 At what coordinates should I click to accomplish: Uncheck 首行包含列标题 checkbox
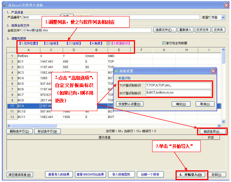click(164, 43)
